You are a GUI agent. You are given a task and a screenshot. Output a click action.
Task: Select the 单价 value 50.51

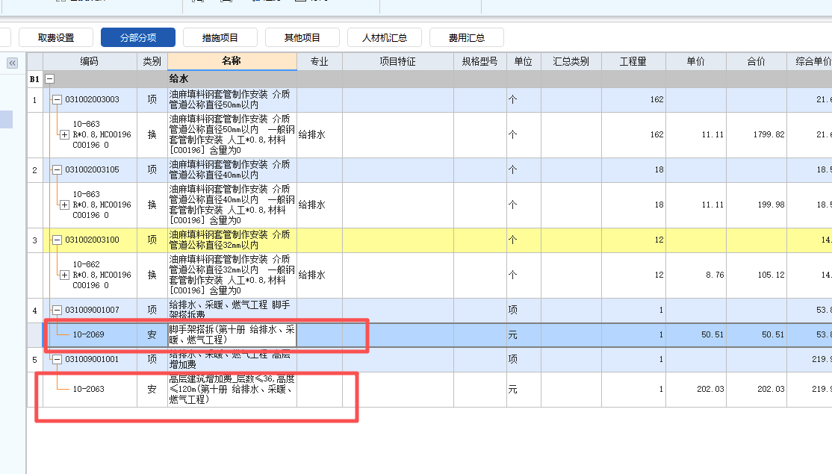point(696,334)
